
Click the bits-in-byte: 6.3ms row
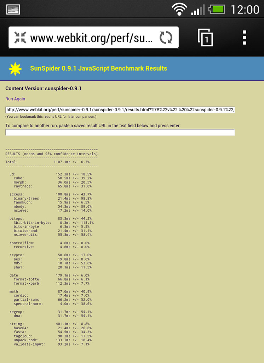pos(51,227)
